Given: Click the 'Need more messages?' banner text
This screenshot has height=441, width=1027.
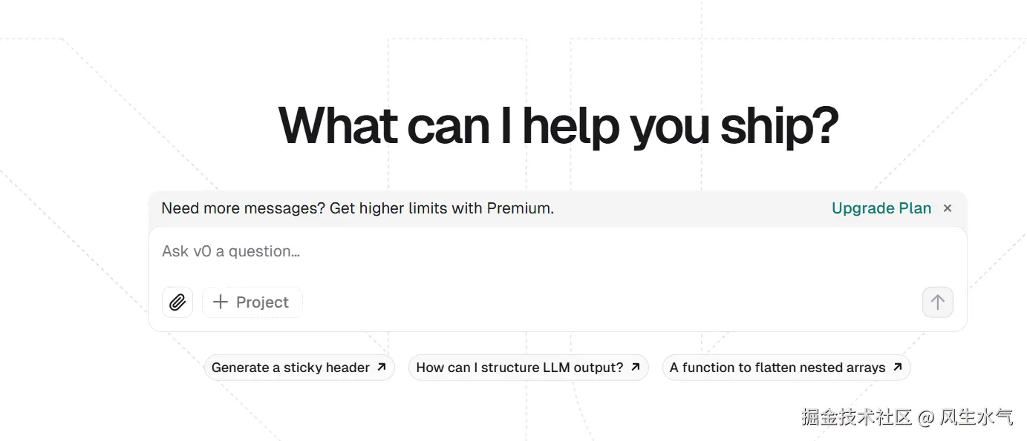Looking at the screenshot, I should pos(243,208).
